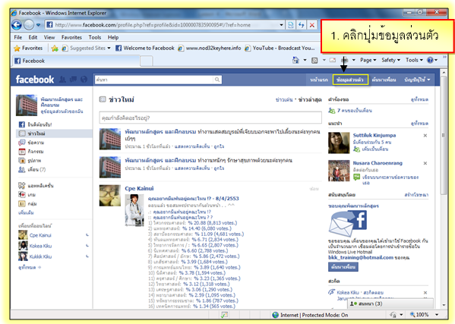This screenshot has height=324, width=455.
Task: Click the Facebook search input field
Action: 154,80
